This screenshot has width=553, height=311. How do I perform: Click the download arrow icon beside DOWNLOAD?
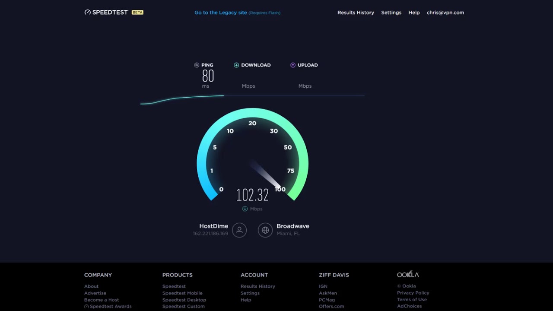coord(236,65)
